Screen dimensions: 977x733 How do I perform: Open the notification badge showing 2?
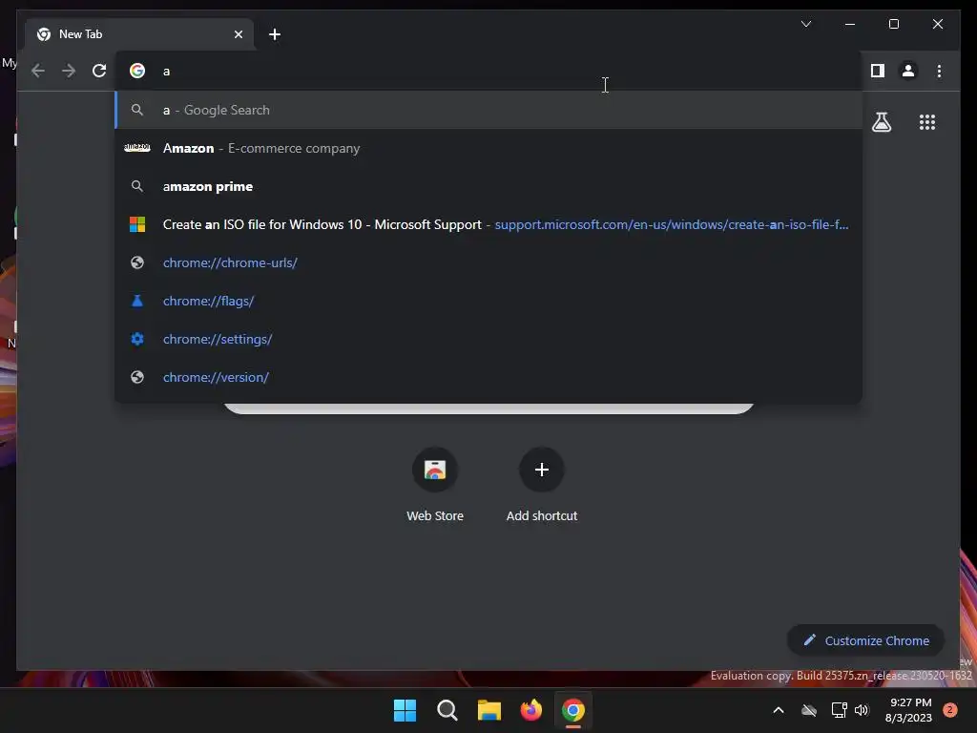click(x=950, y=710)
